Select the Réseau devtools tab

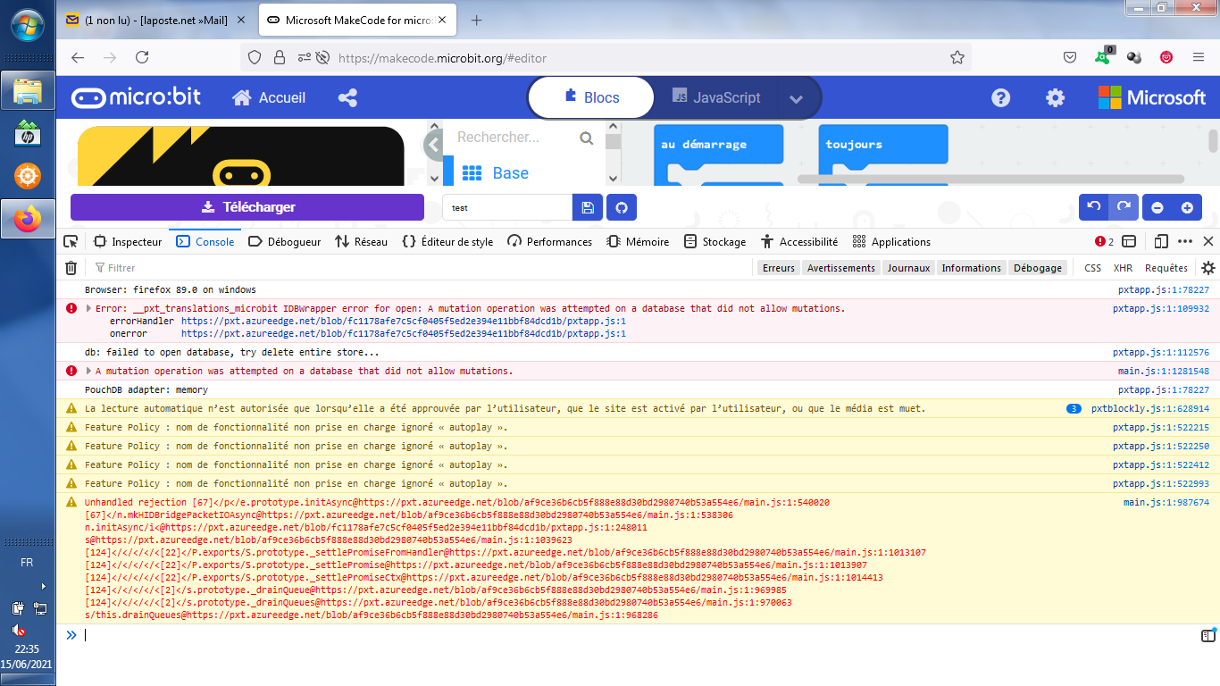[x=361, y=242]
